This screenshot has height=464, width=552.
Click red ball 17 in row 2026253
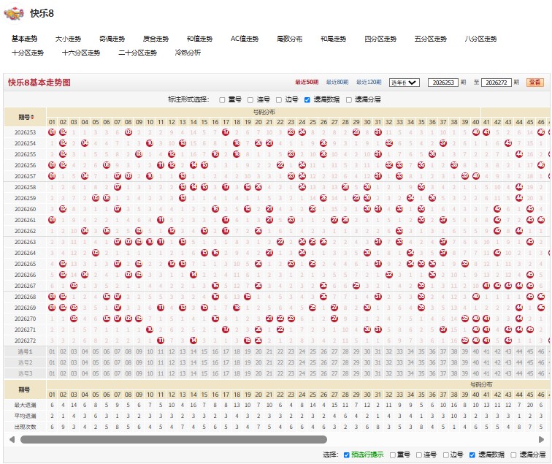coord(226,132)
